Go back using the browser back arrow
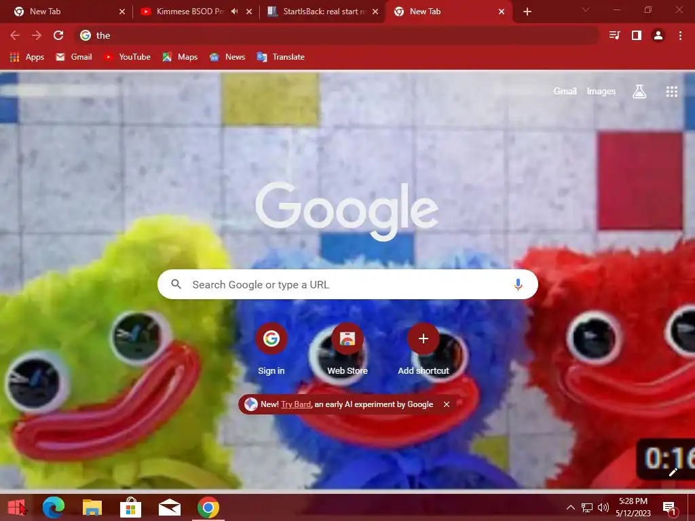This screenshot has height=521, width=695. click(x=15, y=35)
